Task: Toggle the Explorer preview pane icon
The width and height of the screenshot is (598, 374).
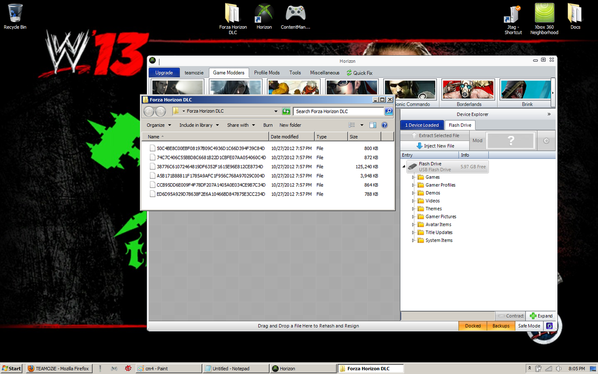Action: point(373,125)
